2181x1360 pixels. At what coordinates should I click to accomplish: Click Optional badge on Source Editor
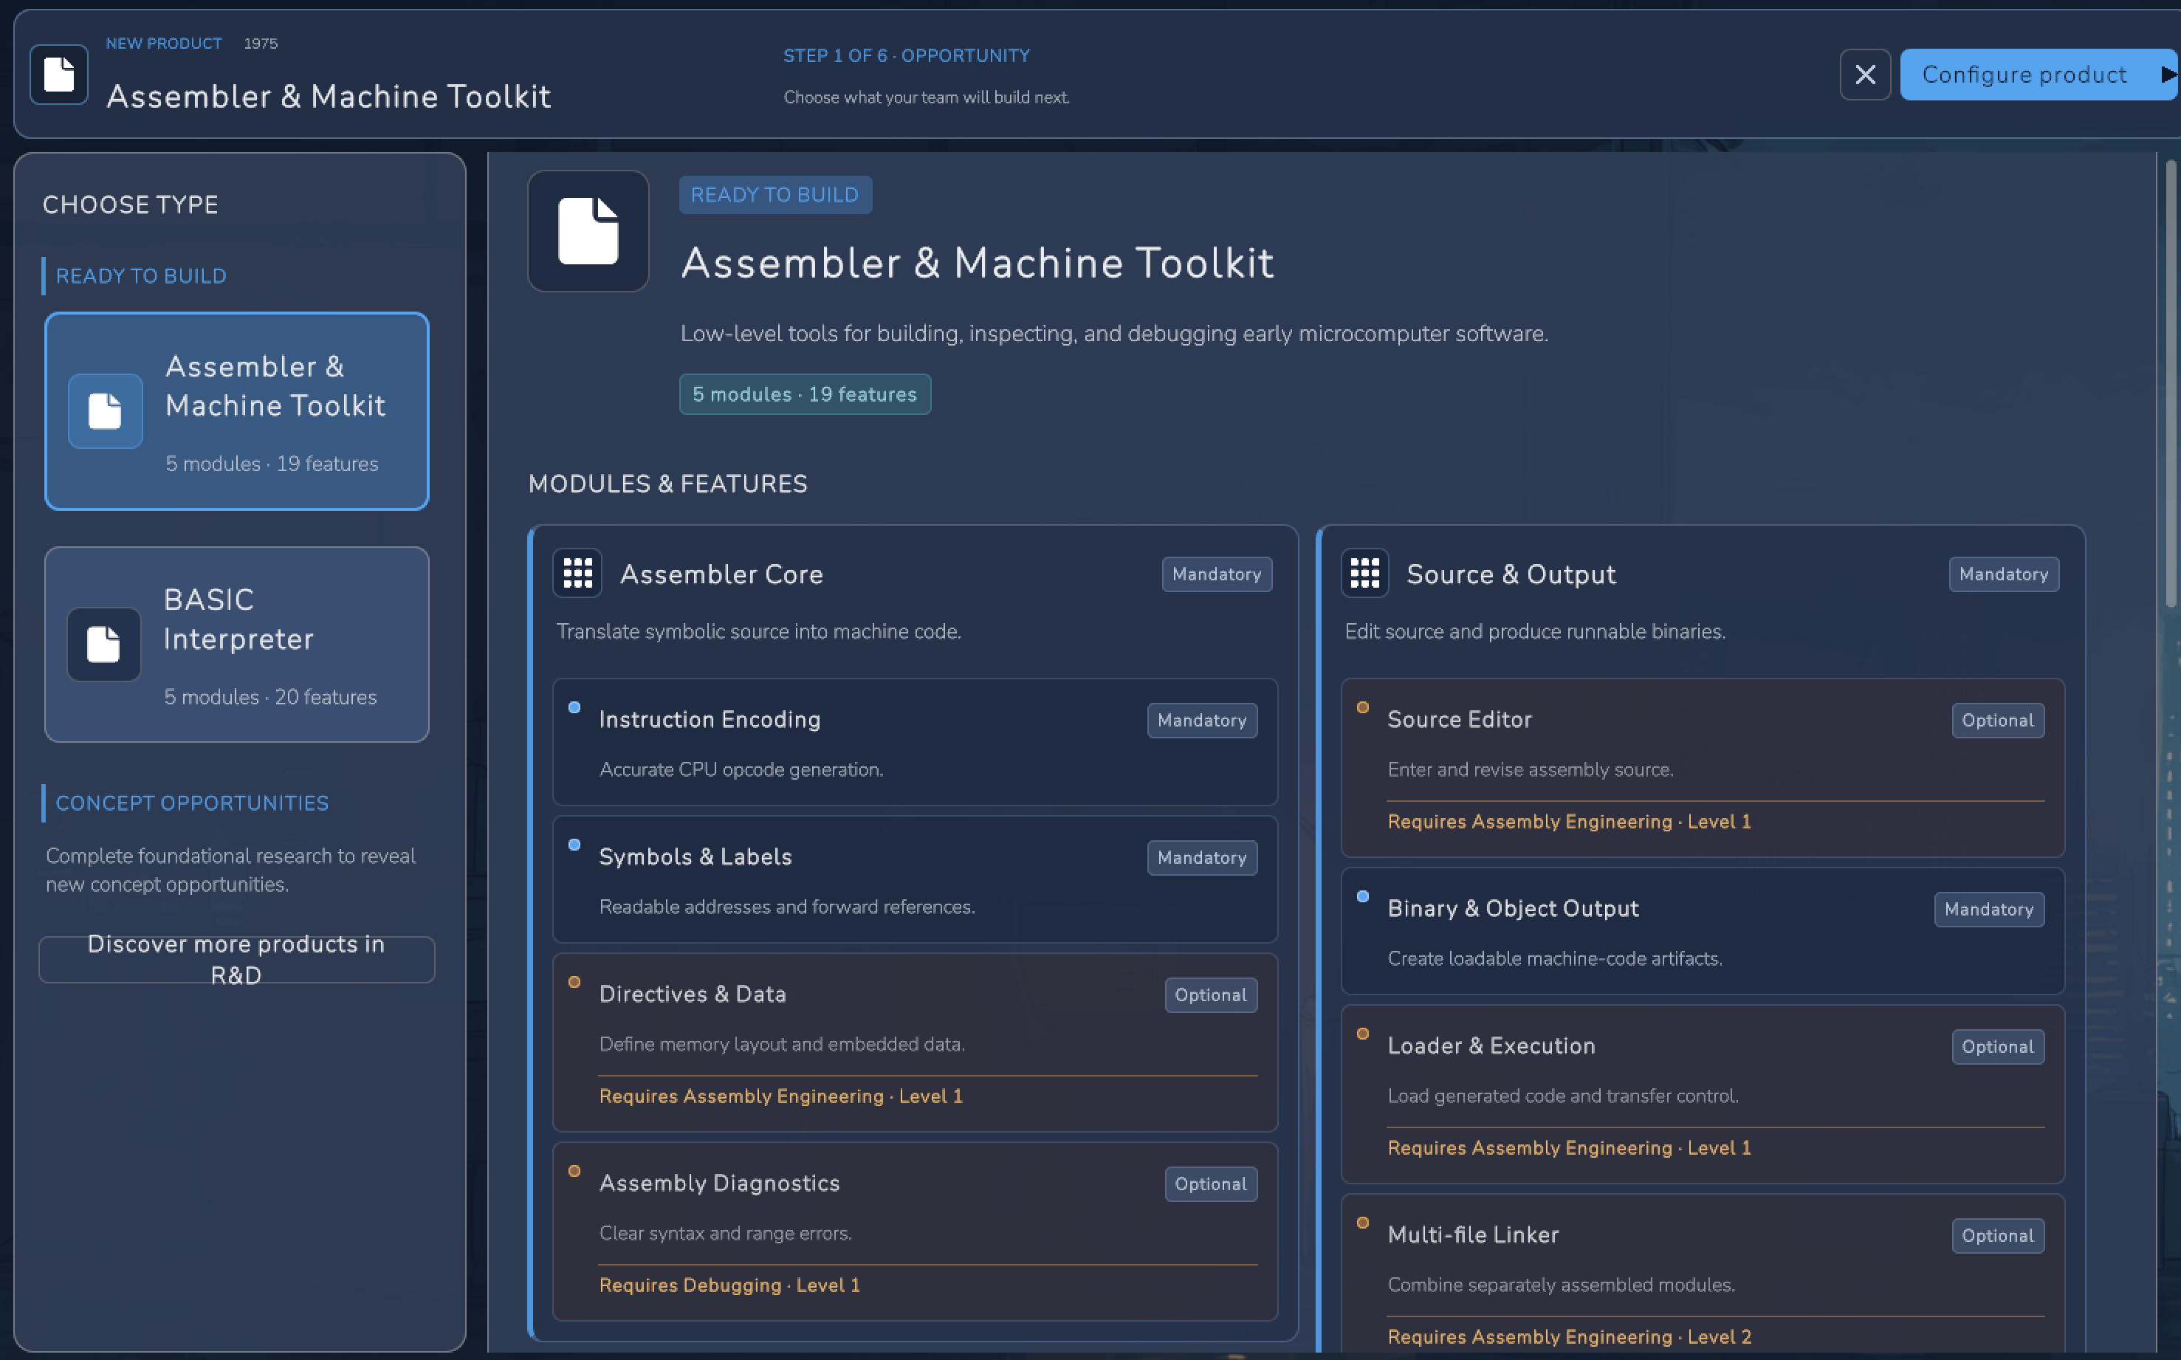(x=1997, y=721)
